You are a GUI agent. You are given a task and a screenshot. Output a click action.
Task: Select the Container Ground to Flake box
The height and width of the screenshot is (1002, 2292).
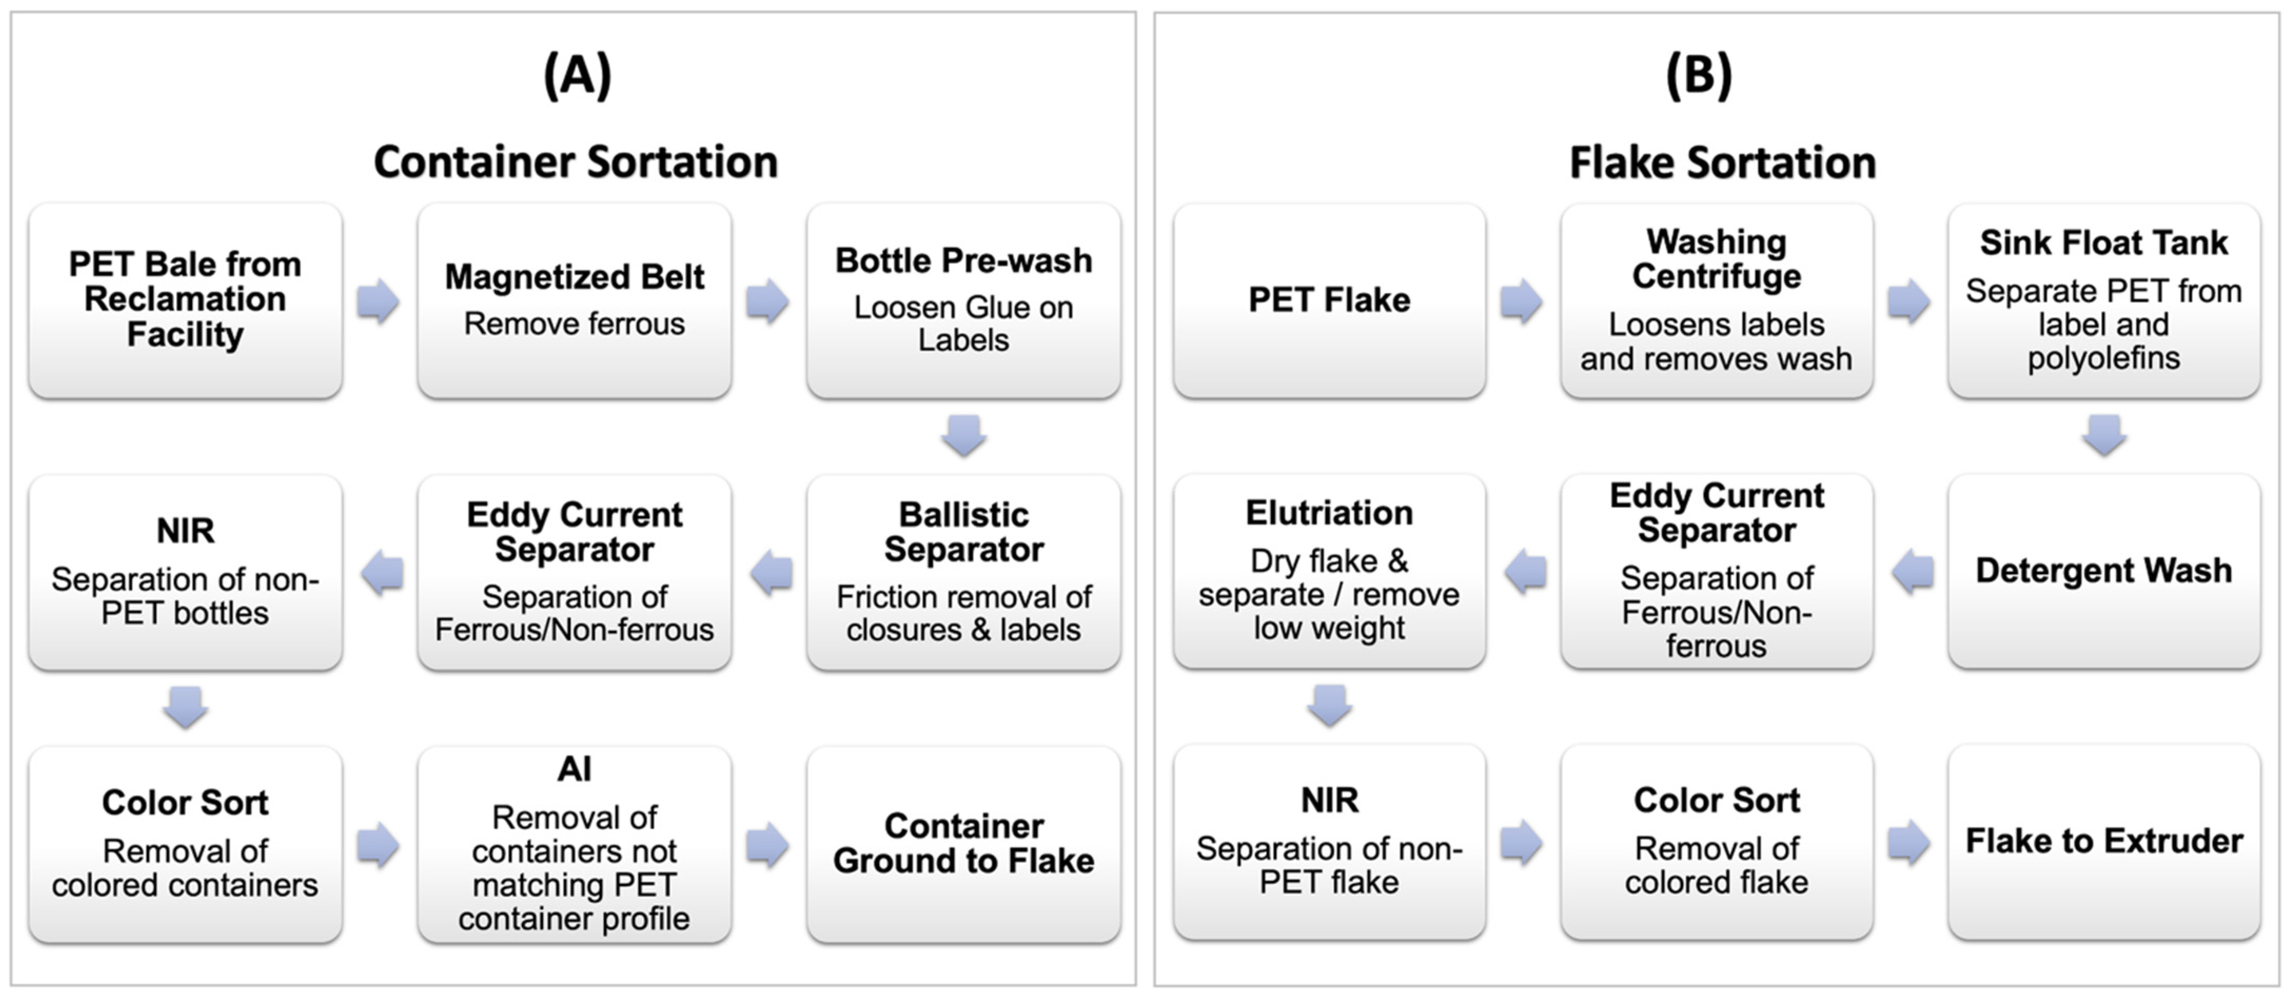pos(963,844)
